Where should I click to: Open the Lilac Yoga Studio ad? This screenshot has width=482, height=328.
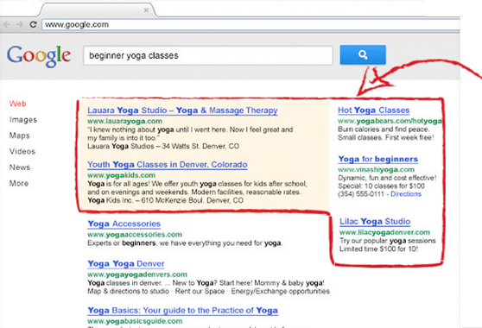pos(375,222)
